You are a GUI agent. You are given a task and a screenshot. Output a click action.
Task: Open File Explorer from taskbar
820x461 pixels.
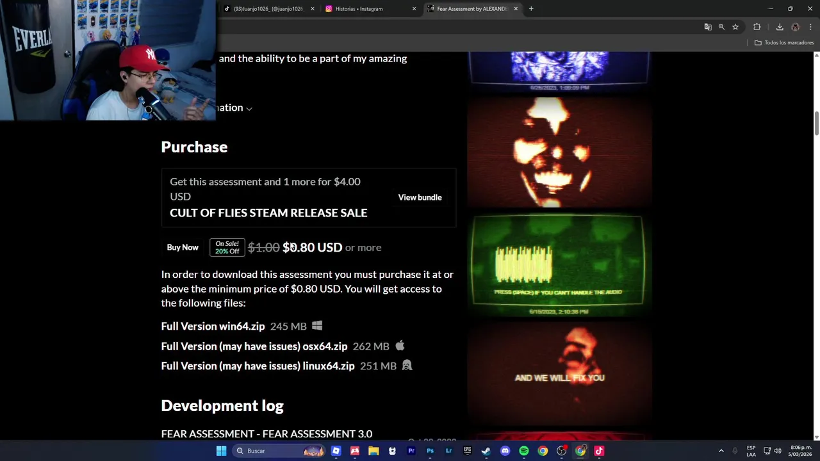point(373,451)
